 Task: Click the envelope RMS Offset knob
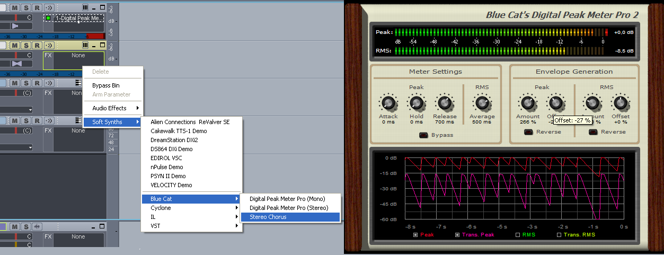(620, 103)
